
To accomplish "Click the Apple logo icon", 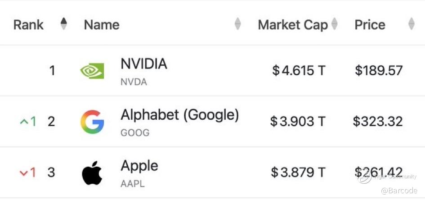I will [92, 173].
